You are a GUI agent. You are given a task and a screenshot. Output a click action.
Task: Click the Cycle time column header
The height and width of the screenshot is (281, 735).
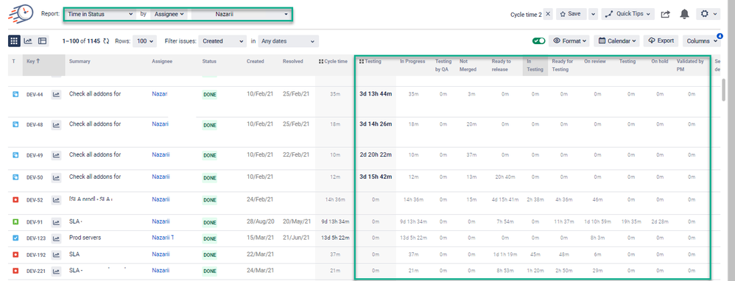334,61
